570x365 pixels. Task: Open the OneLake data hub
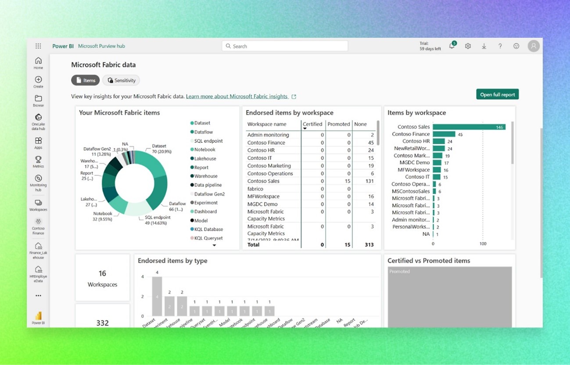38,118
